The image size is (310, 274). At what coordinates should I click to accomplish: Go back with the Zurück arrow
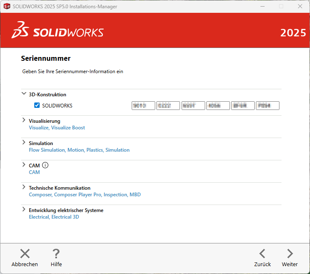coord(262,254)
